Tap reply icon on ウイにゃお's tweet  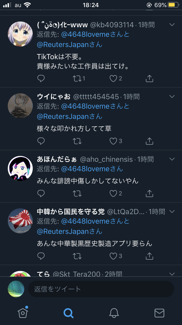(41, 141)
